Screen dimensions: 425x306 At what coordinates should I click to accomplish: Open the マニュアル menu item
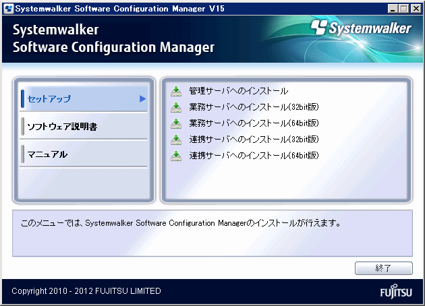[x=84, y=154]
